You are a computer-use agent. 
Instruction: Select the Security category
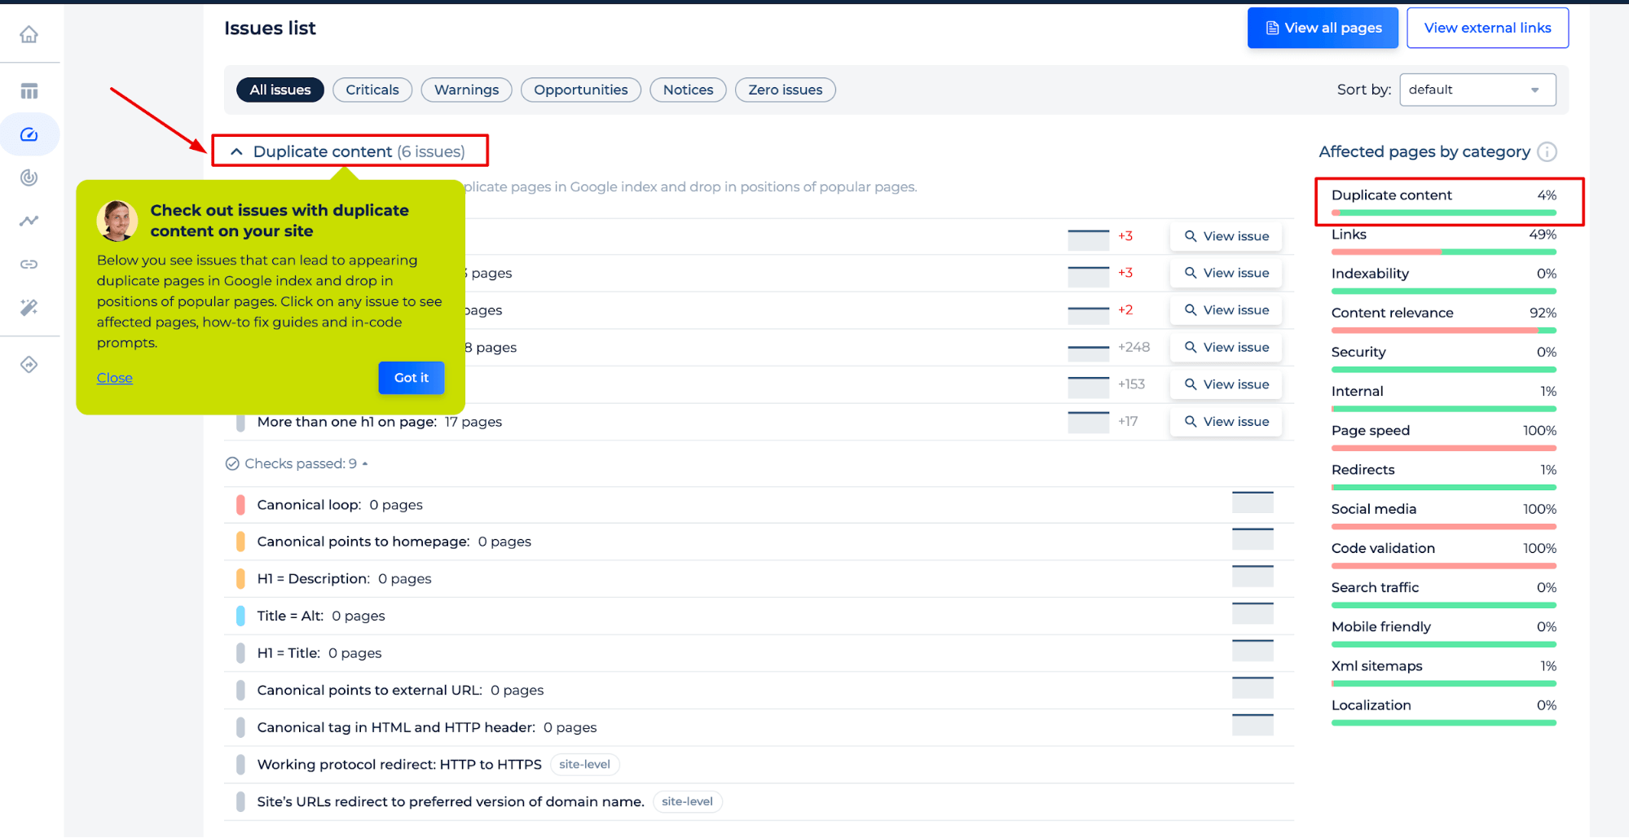pyautogui.click(x=1443, y=358)
